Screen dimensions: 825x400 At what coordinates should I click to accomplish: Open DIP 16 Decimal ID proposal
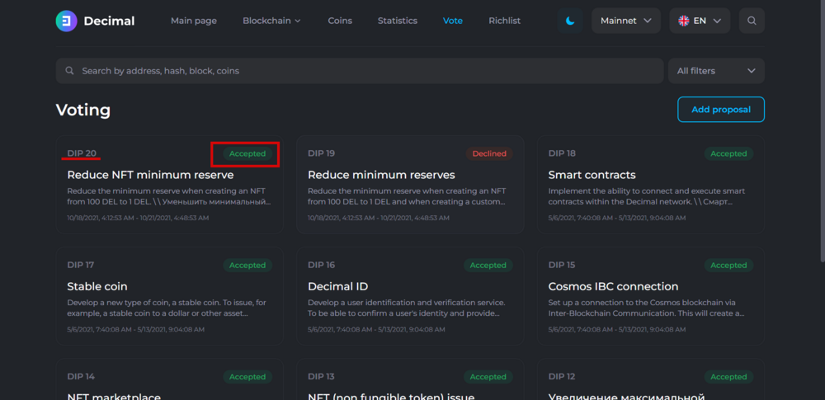410,296
